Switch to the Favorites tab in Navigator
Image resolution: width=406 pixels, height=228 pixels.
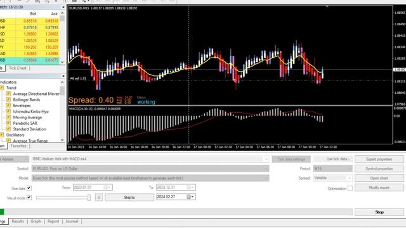coord(18,146)
